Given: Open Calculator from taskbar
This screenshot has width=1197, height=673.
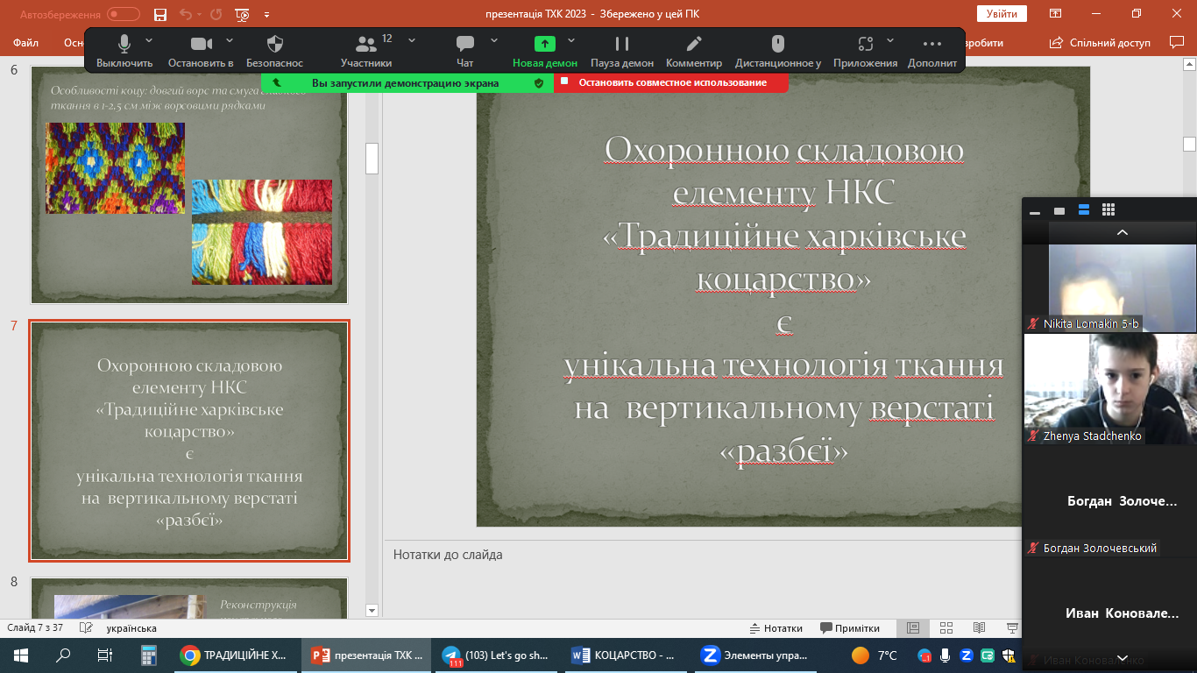Looking at the screenshot, I should [x=147, y=655].
